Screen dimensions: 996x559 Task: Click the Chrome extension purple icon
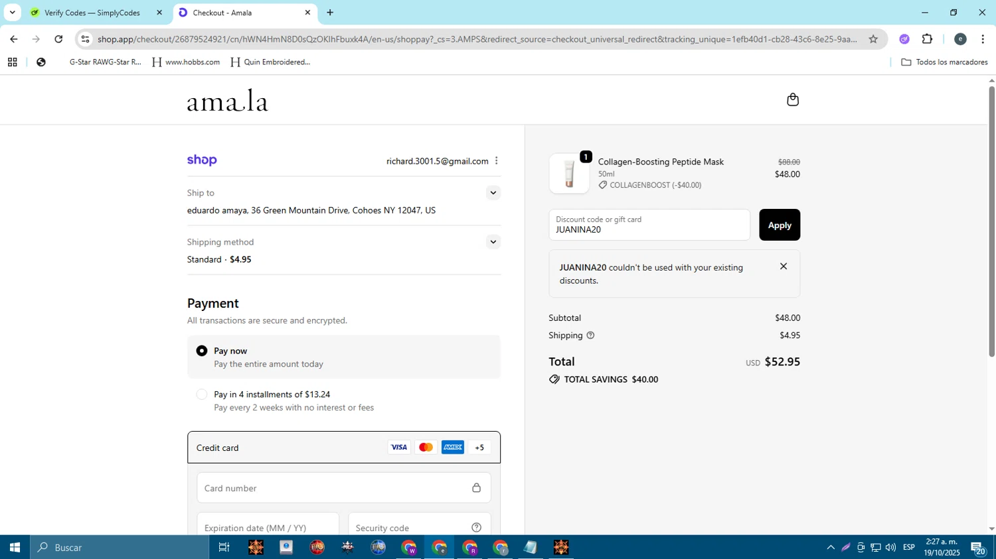(x=904, y=39)
